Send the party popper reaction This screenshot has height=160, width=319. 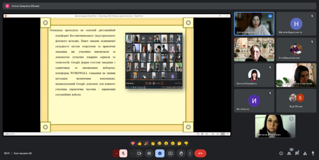coord(146,143)
